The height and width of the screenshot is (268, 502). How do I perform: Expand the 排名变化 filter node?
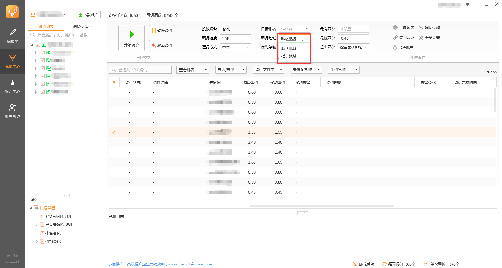click(x=36, y=233)
